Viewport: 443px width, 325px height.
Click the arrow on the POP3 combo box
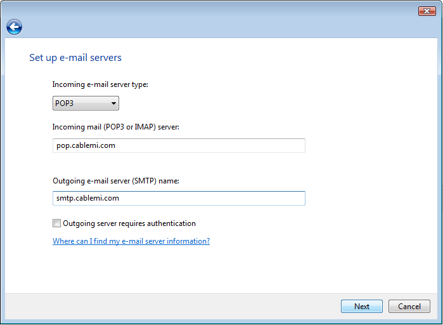point(113,103)
